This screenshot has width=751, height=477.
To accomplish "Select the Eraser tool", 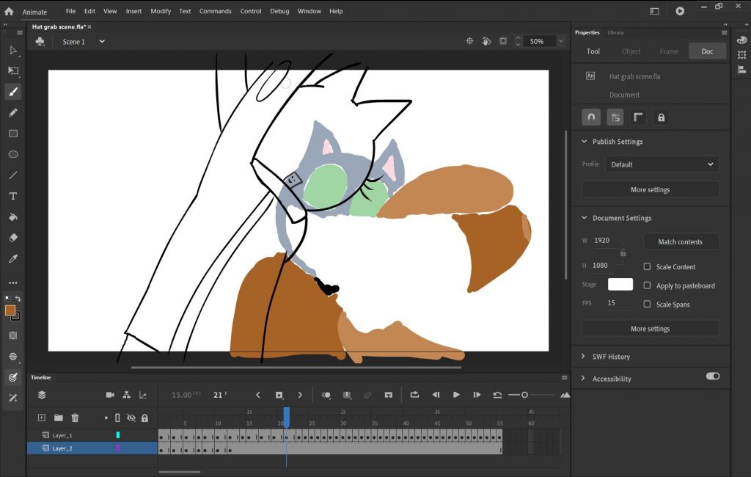I will (x=12, y=238).
